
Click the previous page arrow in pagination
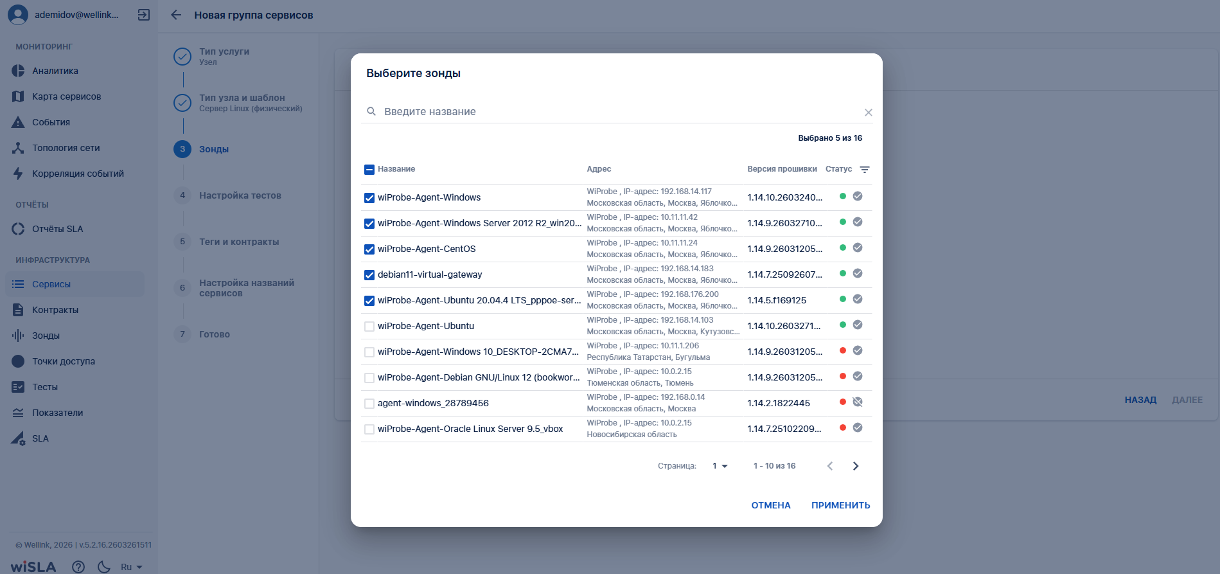point(830,466)
